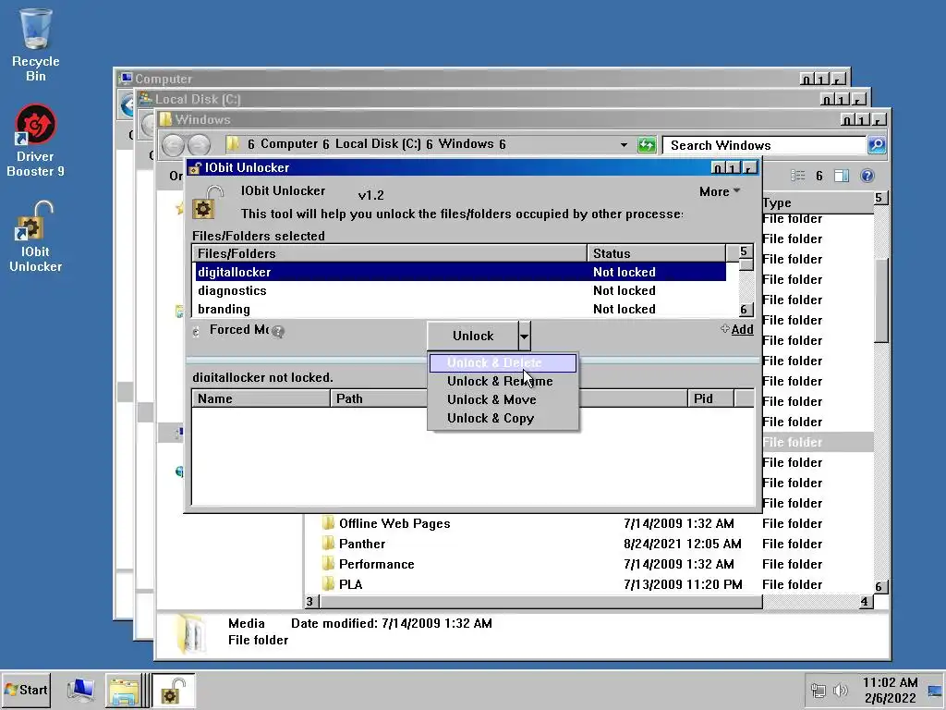Change view using the views icon in explorer
Screen dimensions: 946x710
point(797,176)
